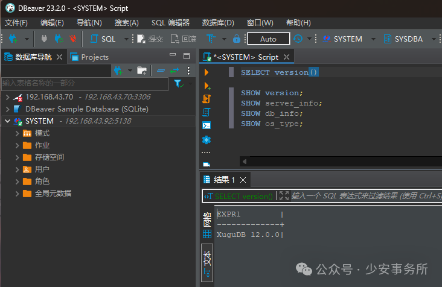Click the 回滚 rollback button

click(184, 39)
